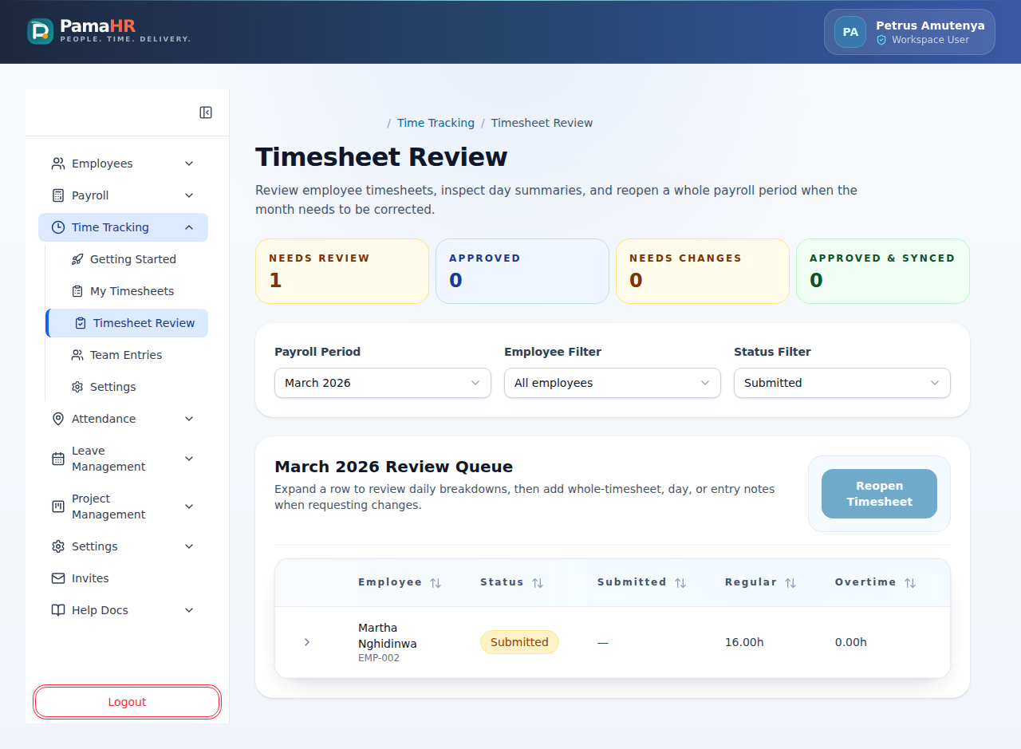This screenshot has width=1021, height=749.
Task: Click the Invites envelope icon
Action: [58, 578]
